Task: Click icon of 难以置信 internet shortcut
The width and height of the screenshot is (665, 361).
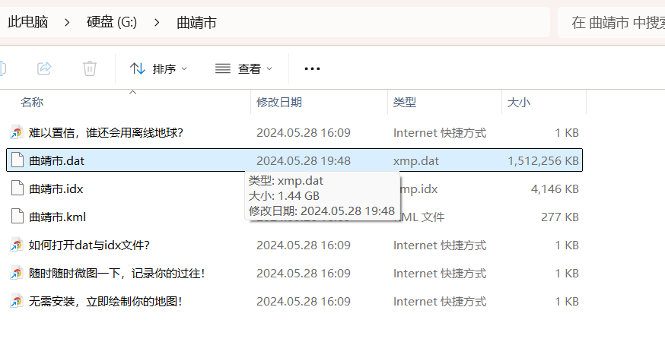Action: coord(17,133)
